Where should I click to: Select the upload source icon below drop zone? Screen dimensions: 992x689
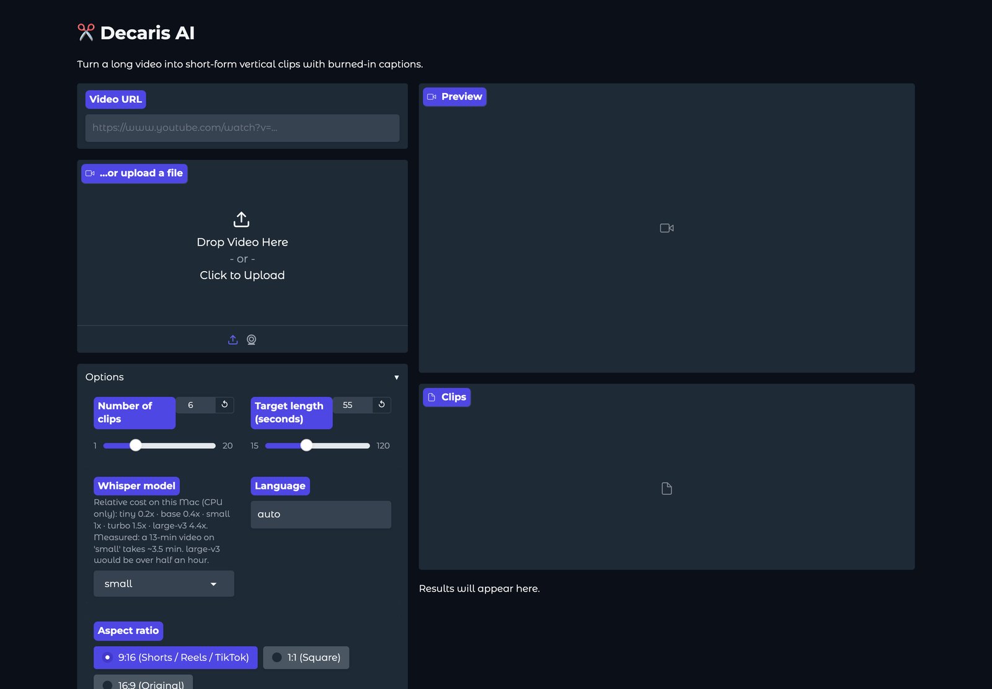(x=233, y=340)
